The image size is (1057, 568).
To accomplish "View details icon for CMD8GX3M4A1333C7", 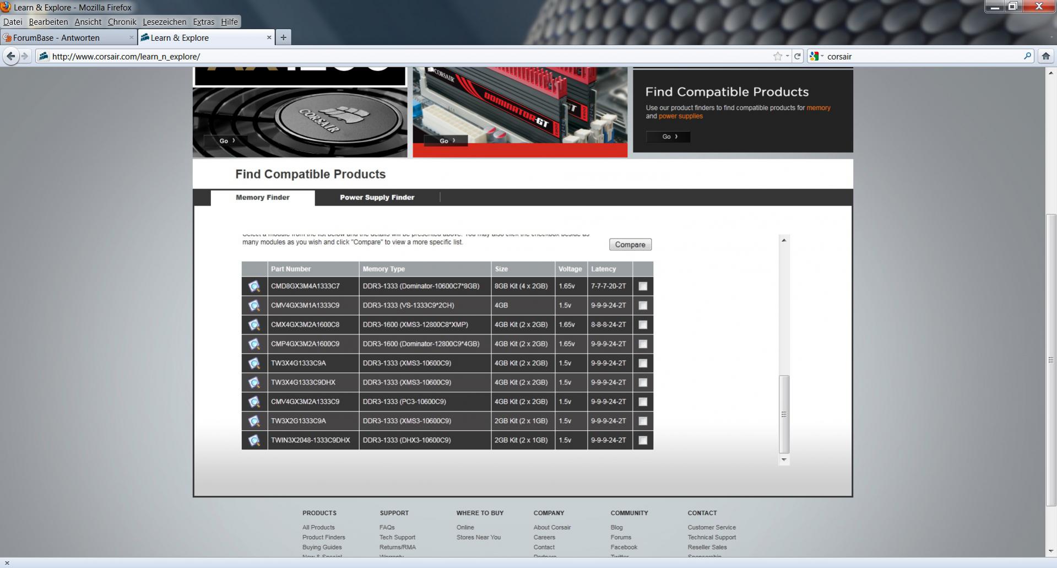I will [254, 286].
